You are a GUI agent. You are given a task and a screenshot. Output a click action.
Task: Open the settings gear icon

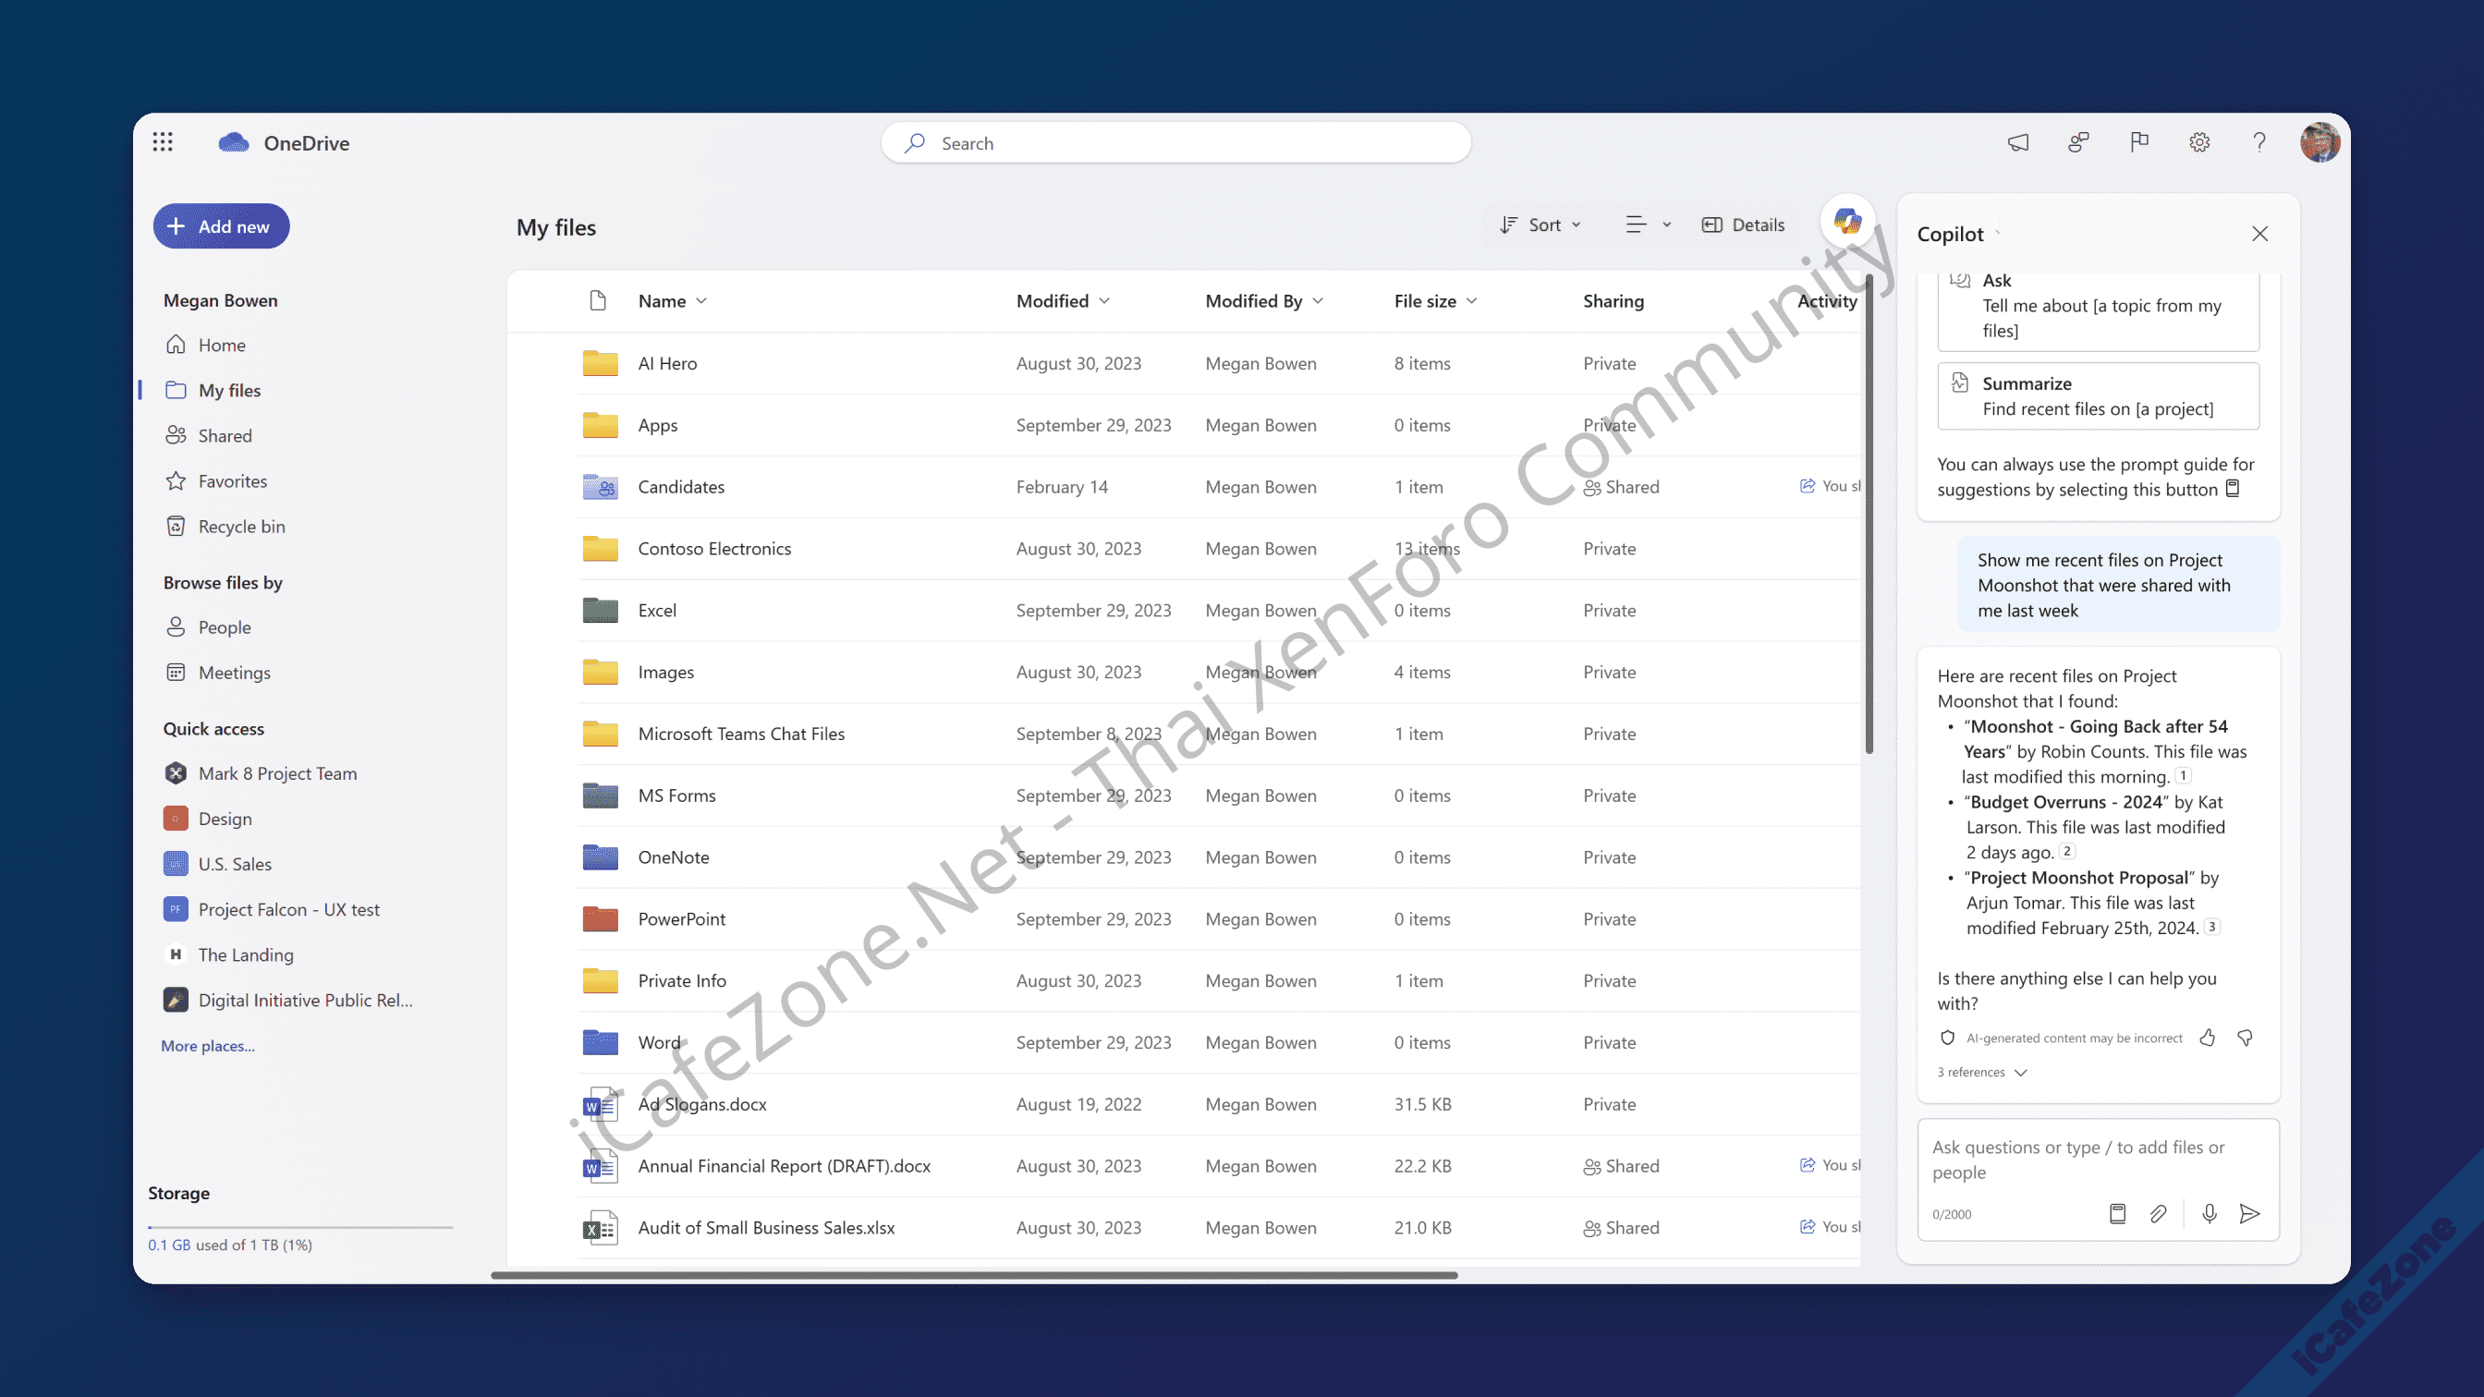tap(2198, 142)
